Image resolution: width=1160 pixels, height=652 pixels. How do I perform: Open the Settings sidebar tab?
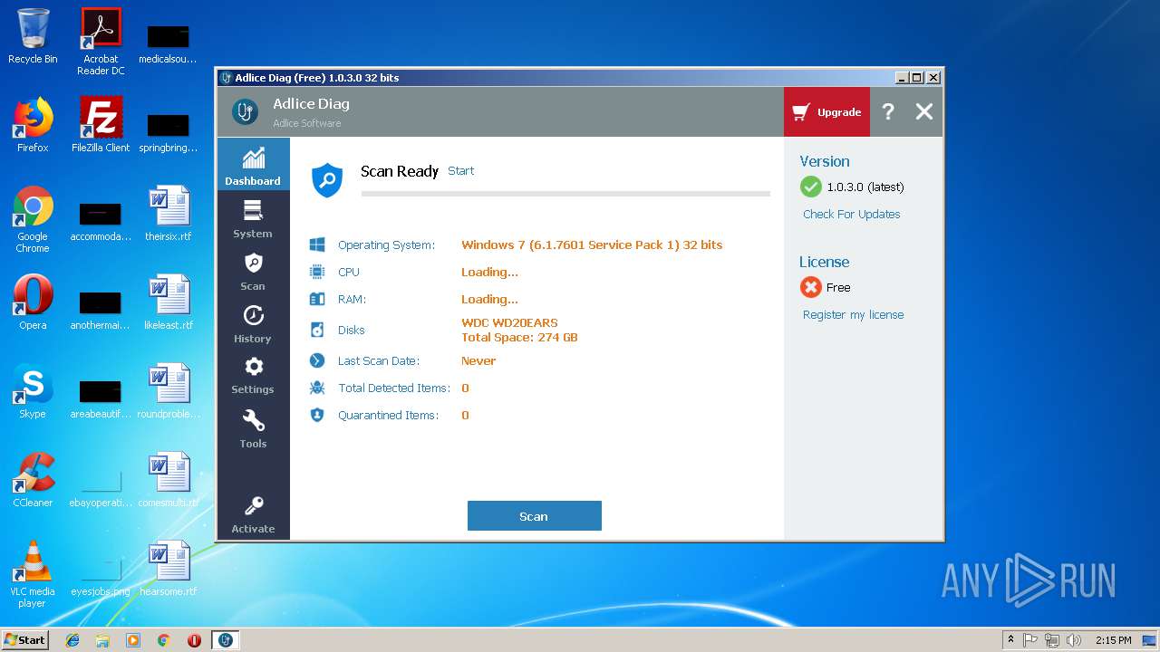coord(253,375)
